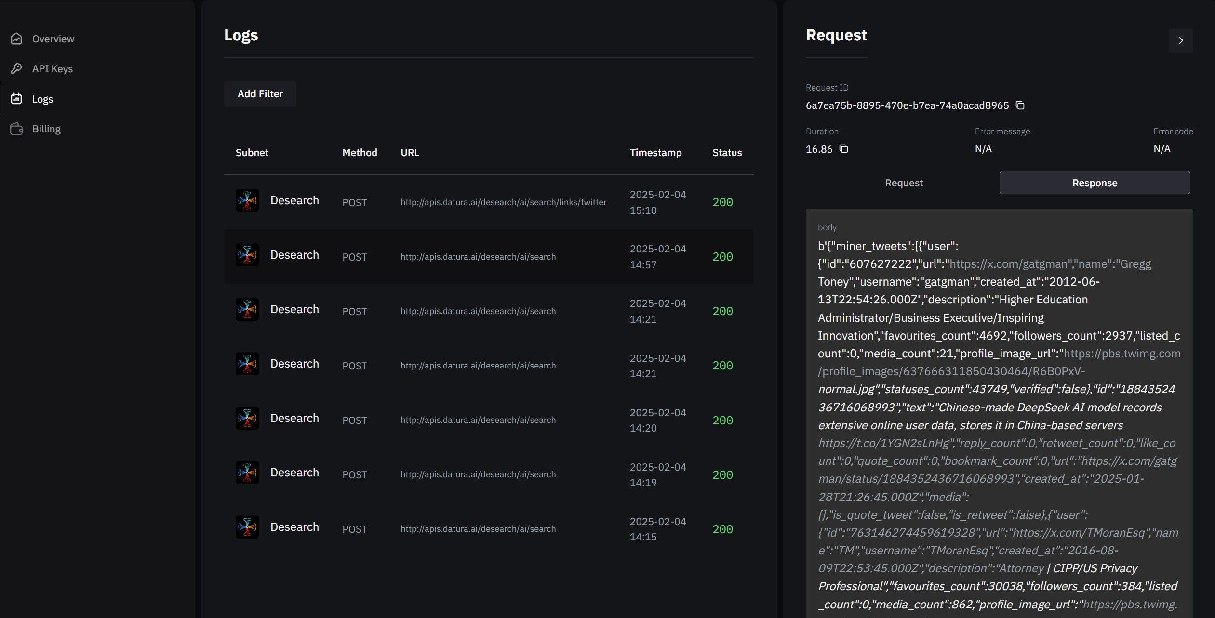1215x618 pixels.
Task: Open the Billing page in the sidebar
Action: 46,129
